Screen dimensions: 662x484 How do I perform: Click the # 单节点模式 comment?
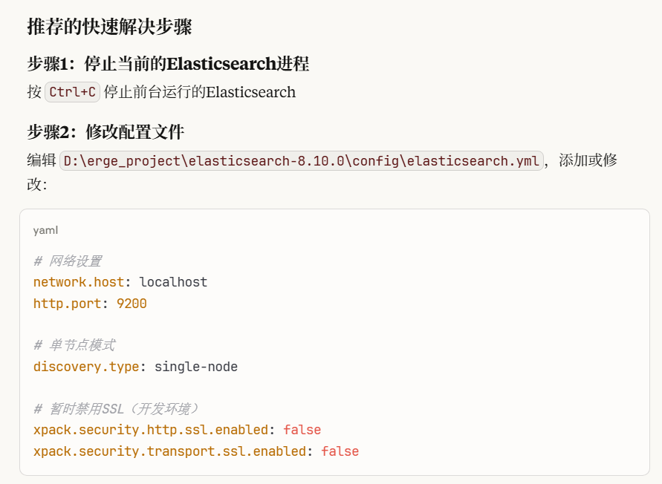tap(74, 345)
